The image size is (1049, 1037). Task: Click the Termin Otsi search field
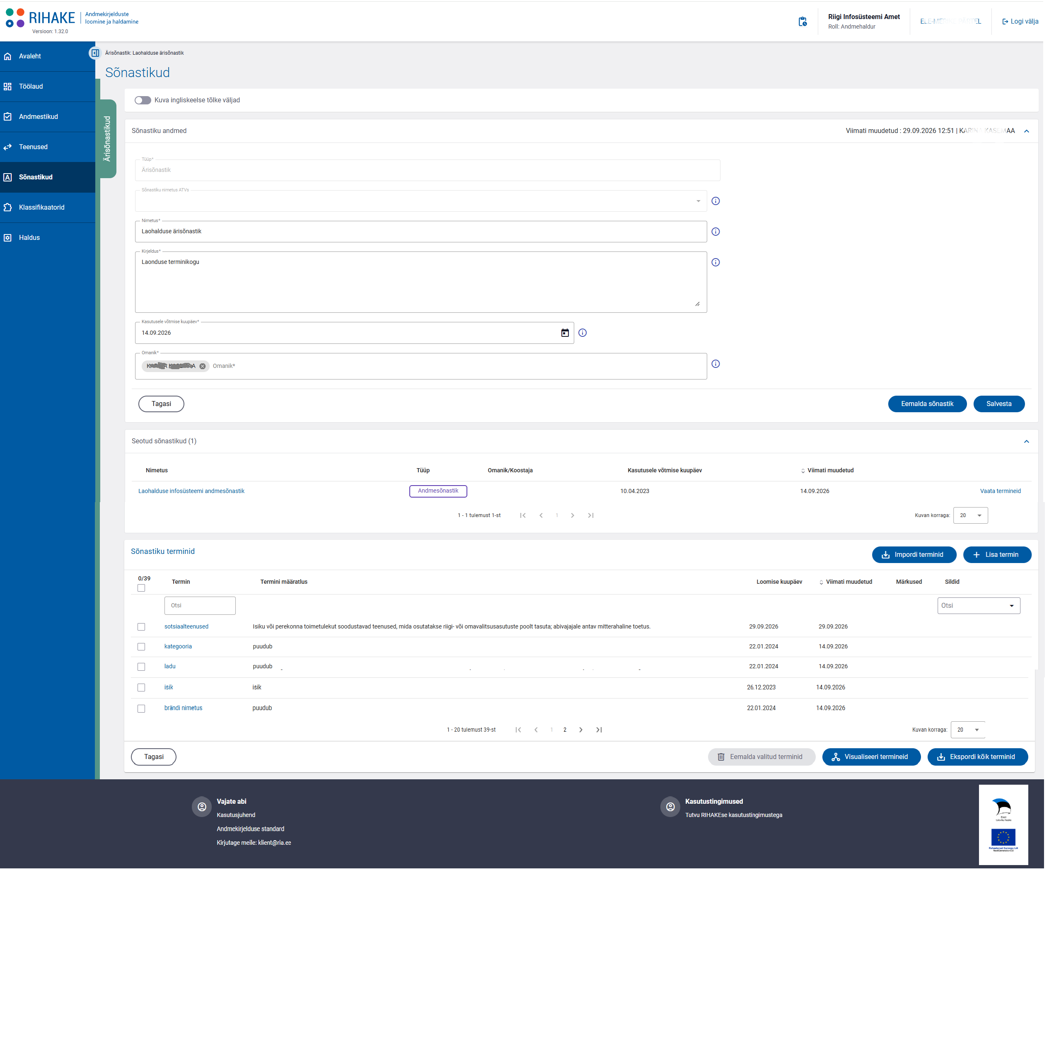pyautogui.click(x=200, y=605)
